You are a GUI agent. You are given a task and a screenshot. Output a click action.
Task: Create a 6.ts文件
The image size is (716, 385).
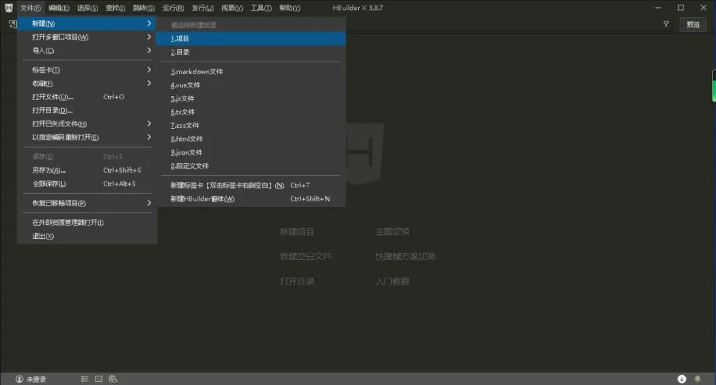pos(251,112)
